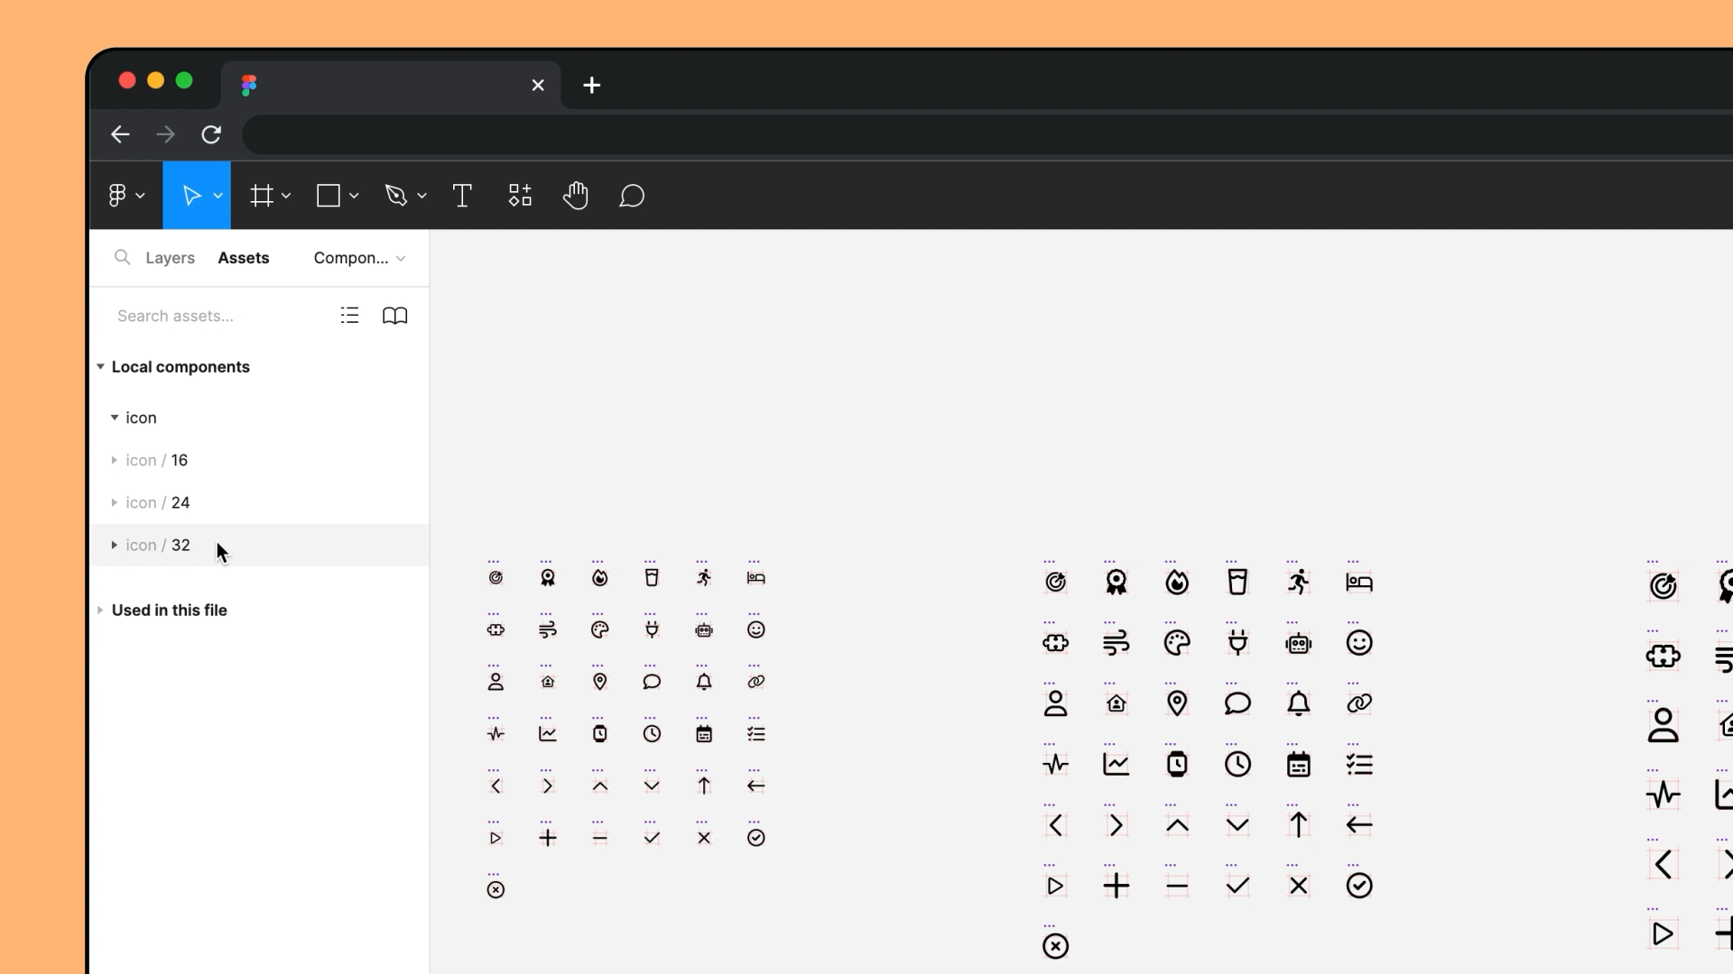Viewport: 1733px width, 974px height.
Task: Select the medium up arrow icon
Action: coord(1299,825)
